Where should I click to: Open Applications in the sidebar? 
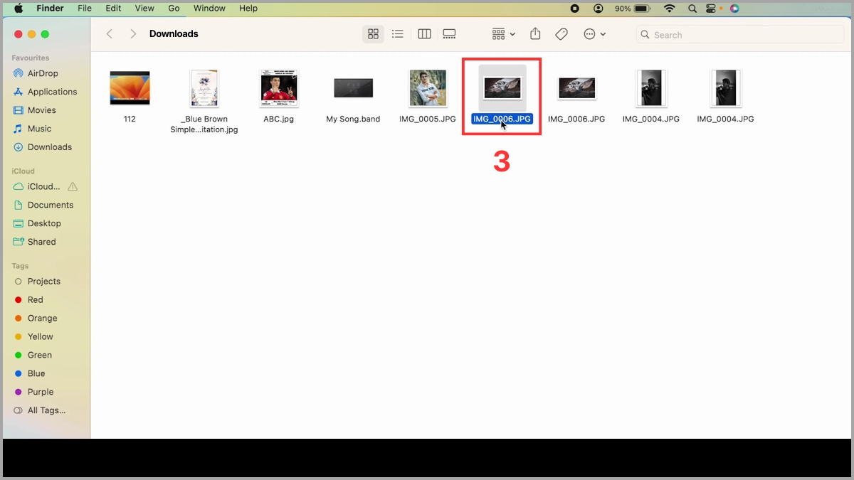52,92
